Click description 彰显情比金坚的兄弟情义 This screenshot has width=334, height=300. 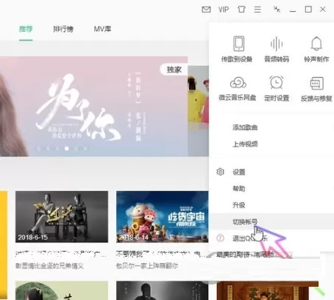coord(49,266)
